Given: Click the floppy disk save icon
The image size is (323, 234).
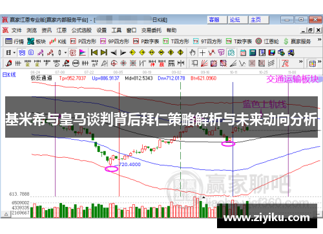Looking at the screenshot, I should click(272, 52).
